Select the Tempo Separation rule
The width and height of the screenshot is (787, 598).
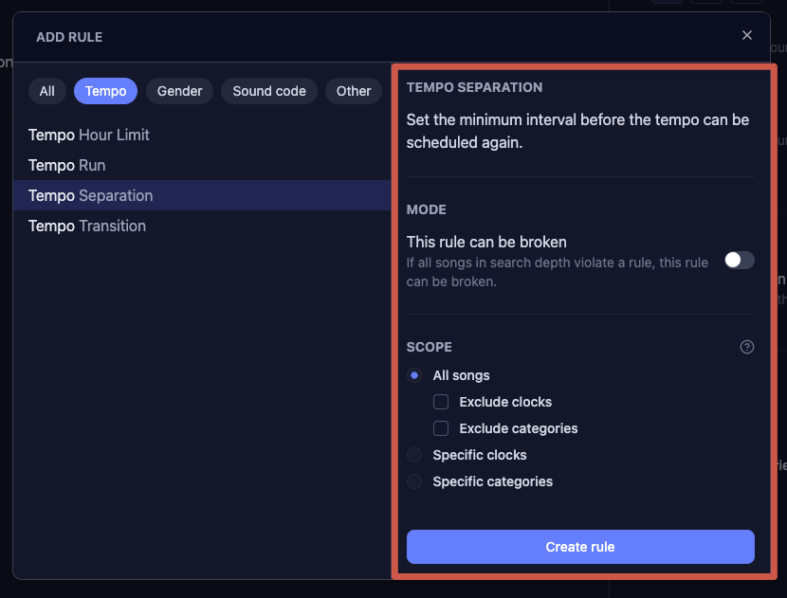coord(202,195)
